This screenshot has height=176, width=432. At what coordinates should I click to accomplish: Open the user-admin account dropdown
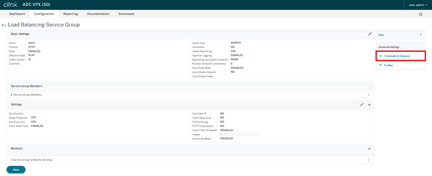[x=418, y=5]
